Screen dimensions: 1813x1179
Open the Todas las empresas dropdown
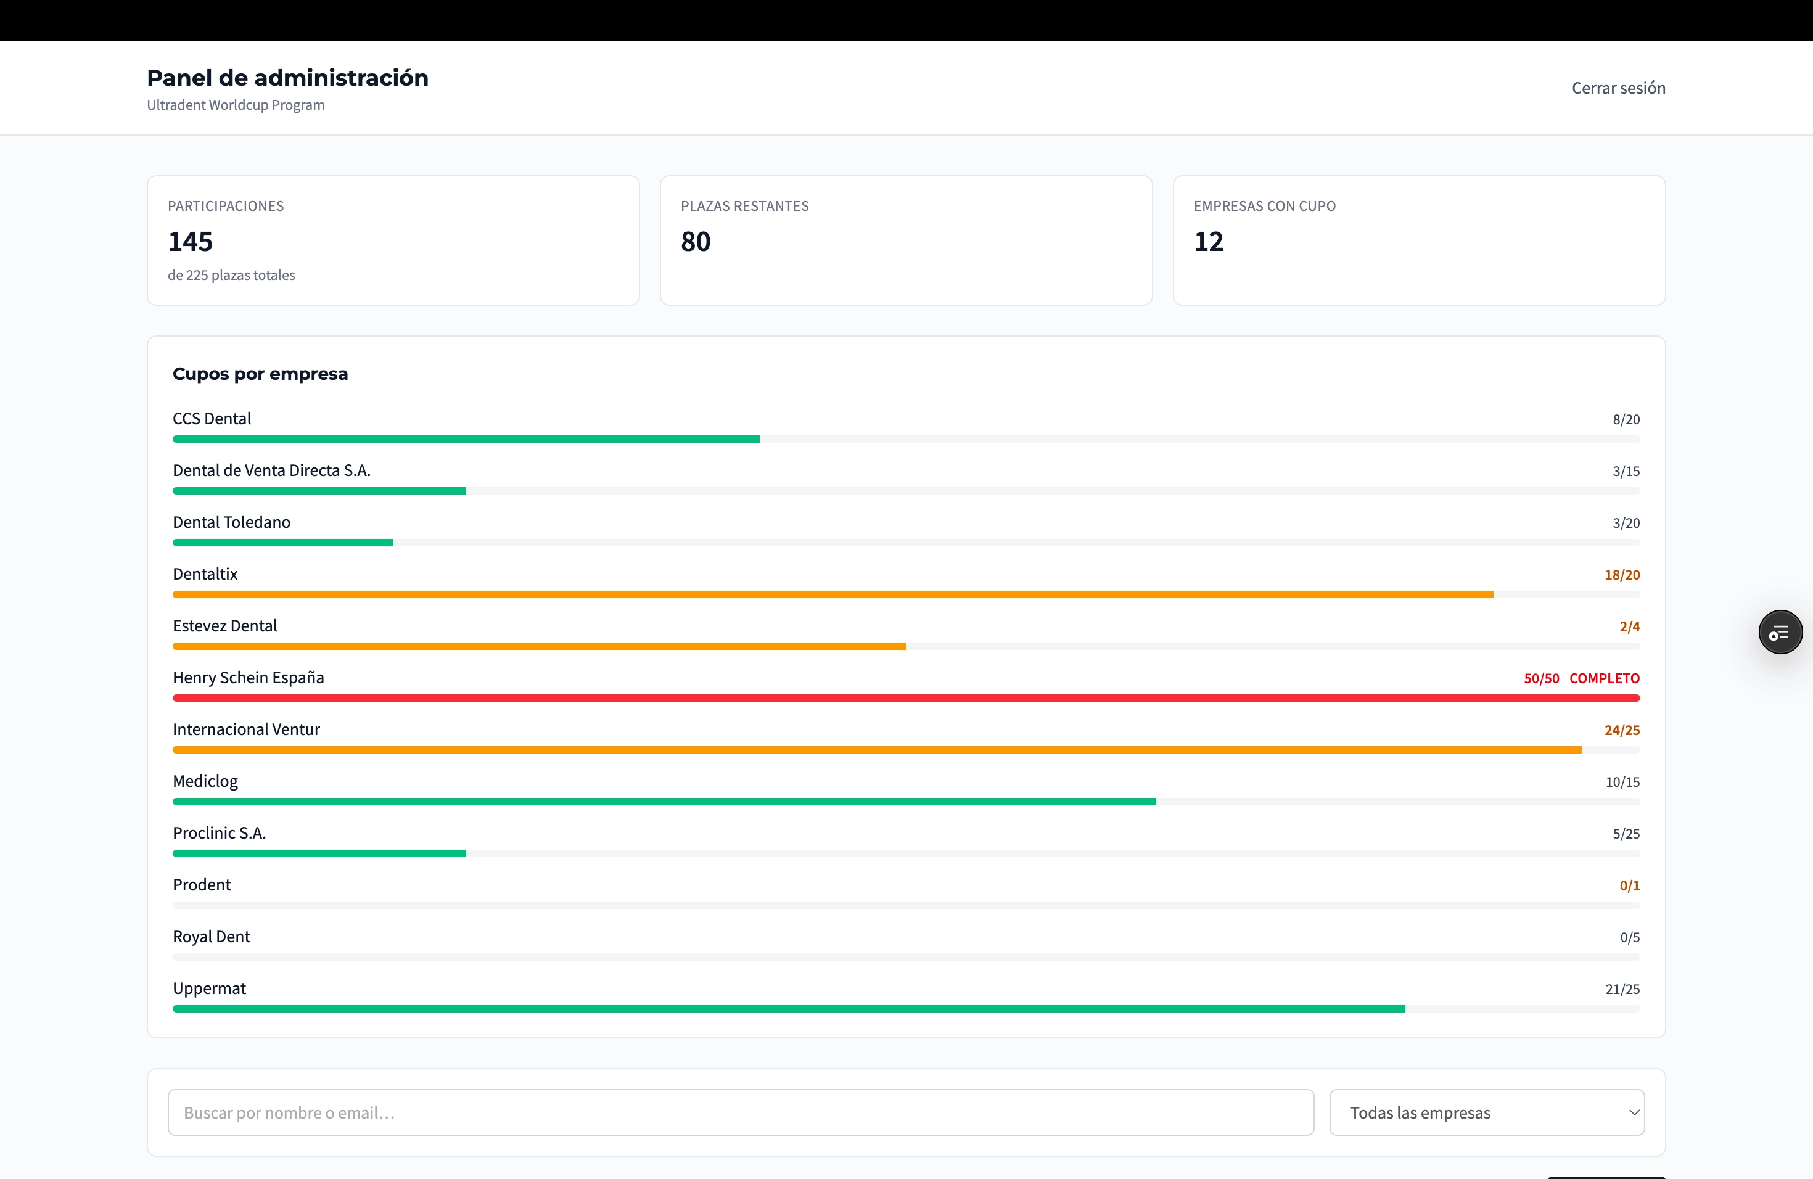click(x=1486, y=1112)
